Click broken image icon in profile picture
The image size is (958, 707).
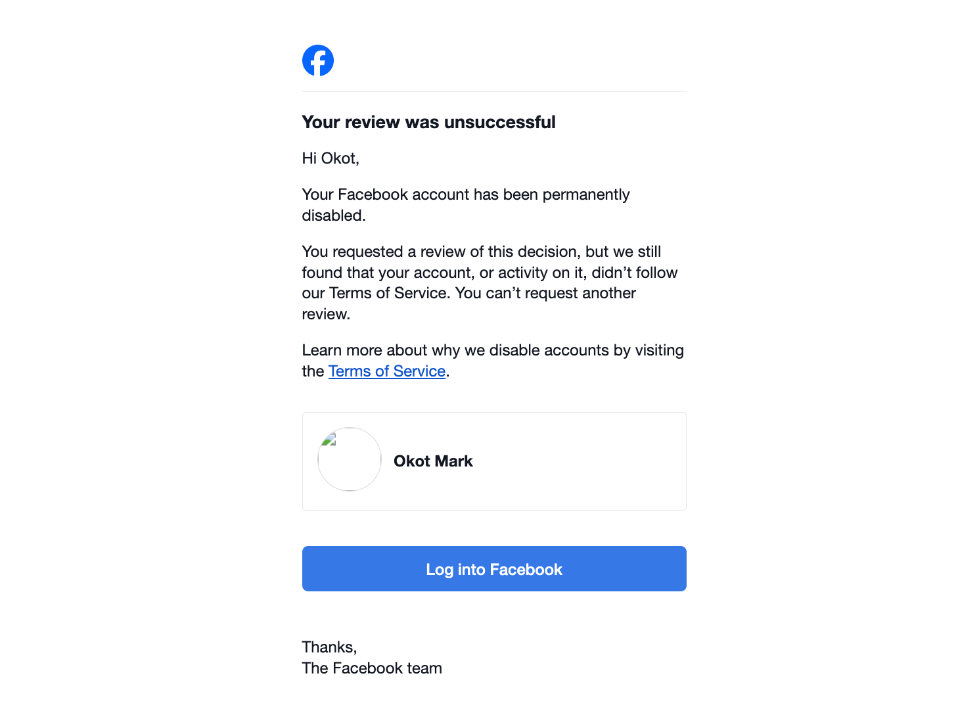coord(329,440)
